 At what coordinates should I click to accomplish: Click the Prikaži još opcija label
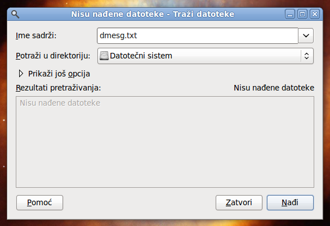59,74
